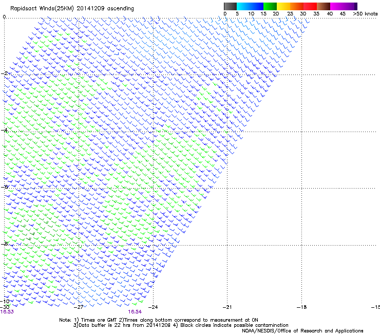The width and height of the screenshot is (380, 334).
Task: Click the purple '18:53' time stamp
Action: pos(7,312)
